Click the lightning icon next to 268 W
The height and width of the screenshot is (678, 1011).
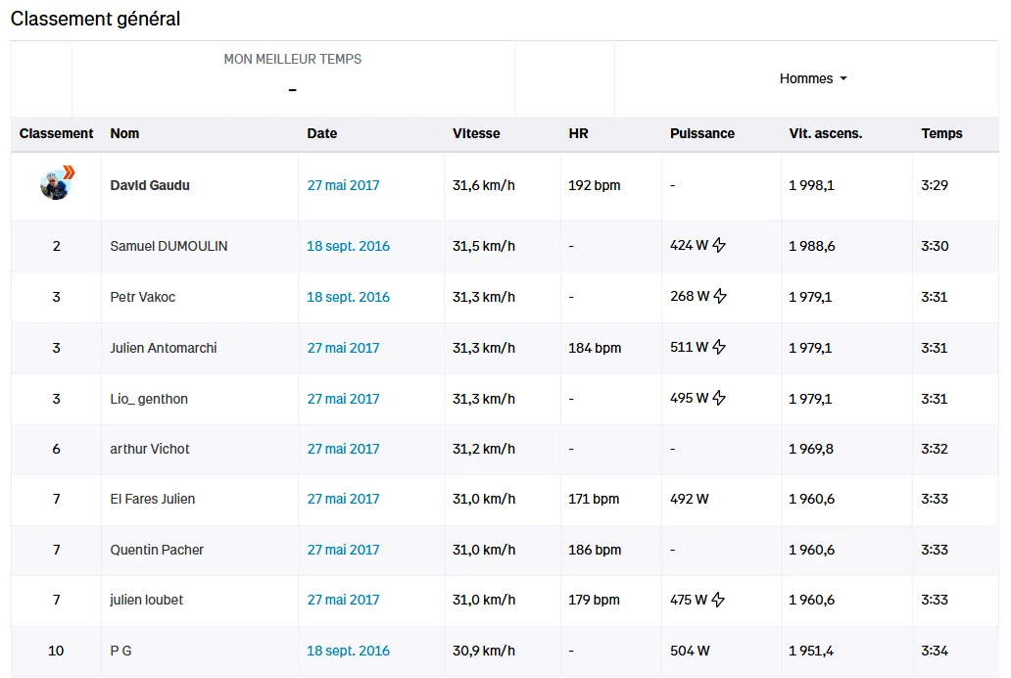(x=720, y=296)
